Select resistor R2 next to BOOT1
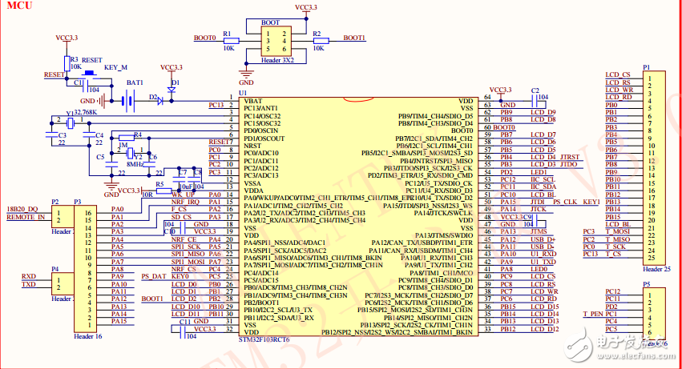Screen dimensions: 682x369 point(318,39)
